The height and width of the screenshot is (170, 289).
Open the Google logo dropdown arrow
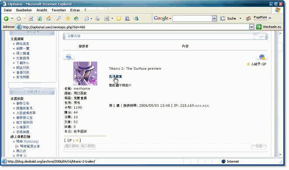coord(170,18)
